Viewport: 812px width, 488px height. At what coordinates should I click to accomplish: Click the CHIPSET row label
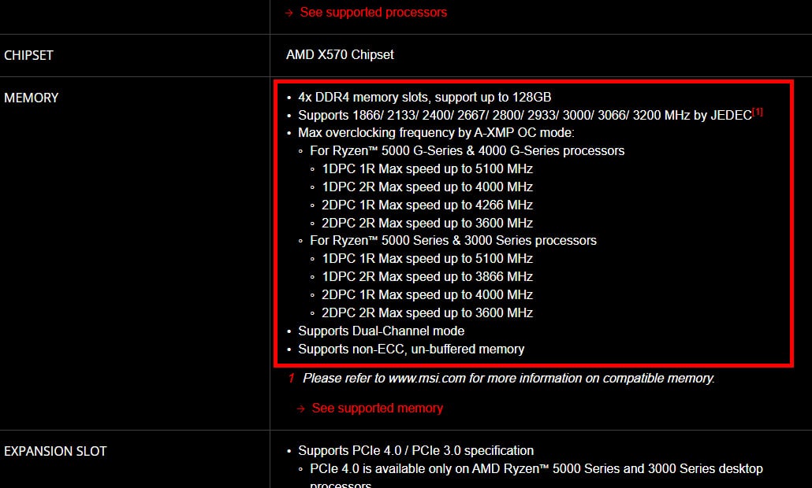[28, 55]
